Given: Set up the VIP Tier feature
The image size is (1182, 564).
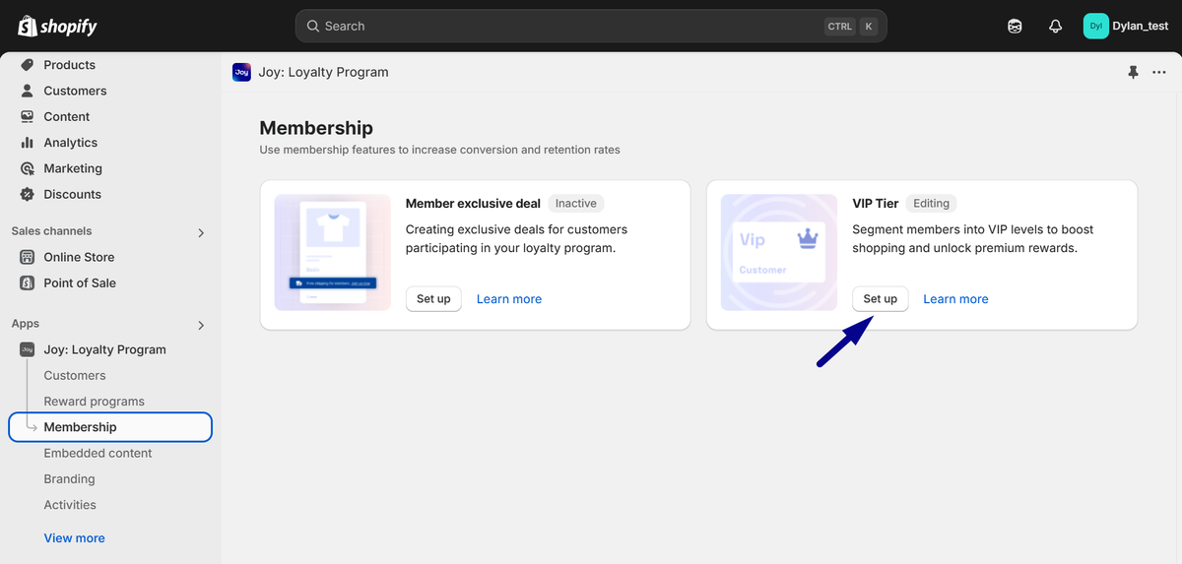Looking at the screenshot, I should coord(880,299).
